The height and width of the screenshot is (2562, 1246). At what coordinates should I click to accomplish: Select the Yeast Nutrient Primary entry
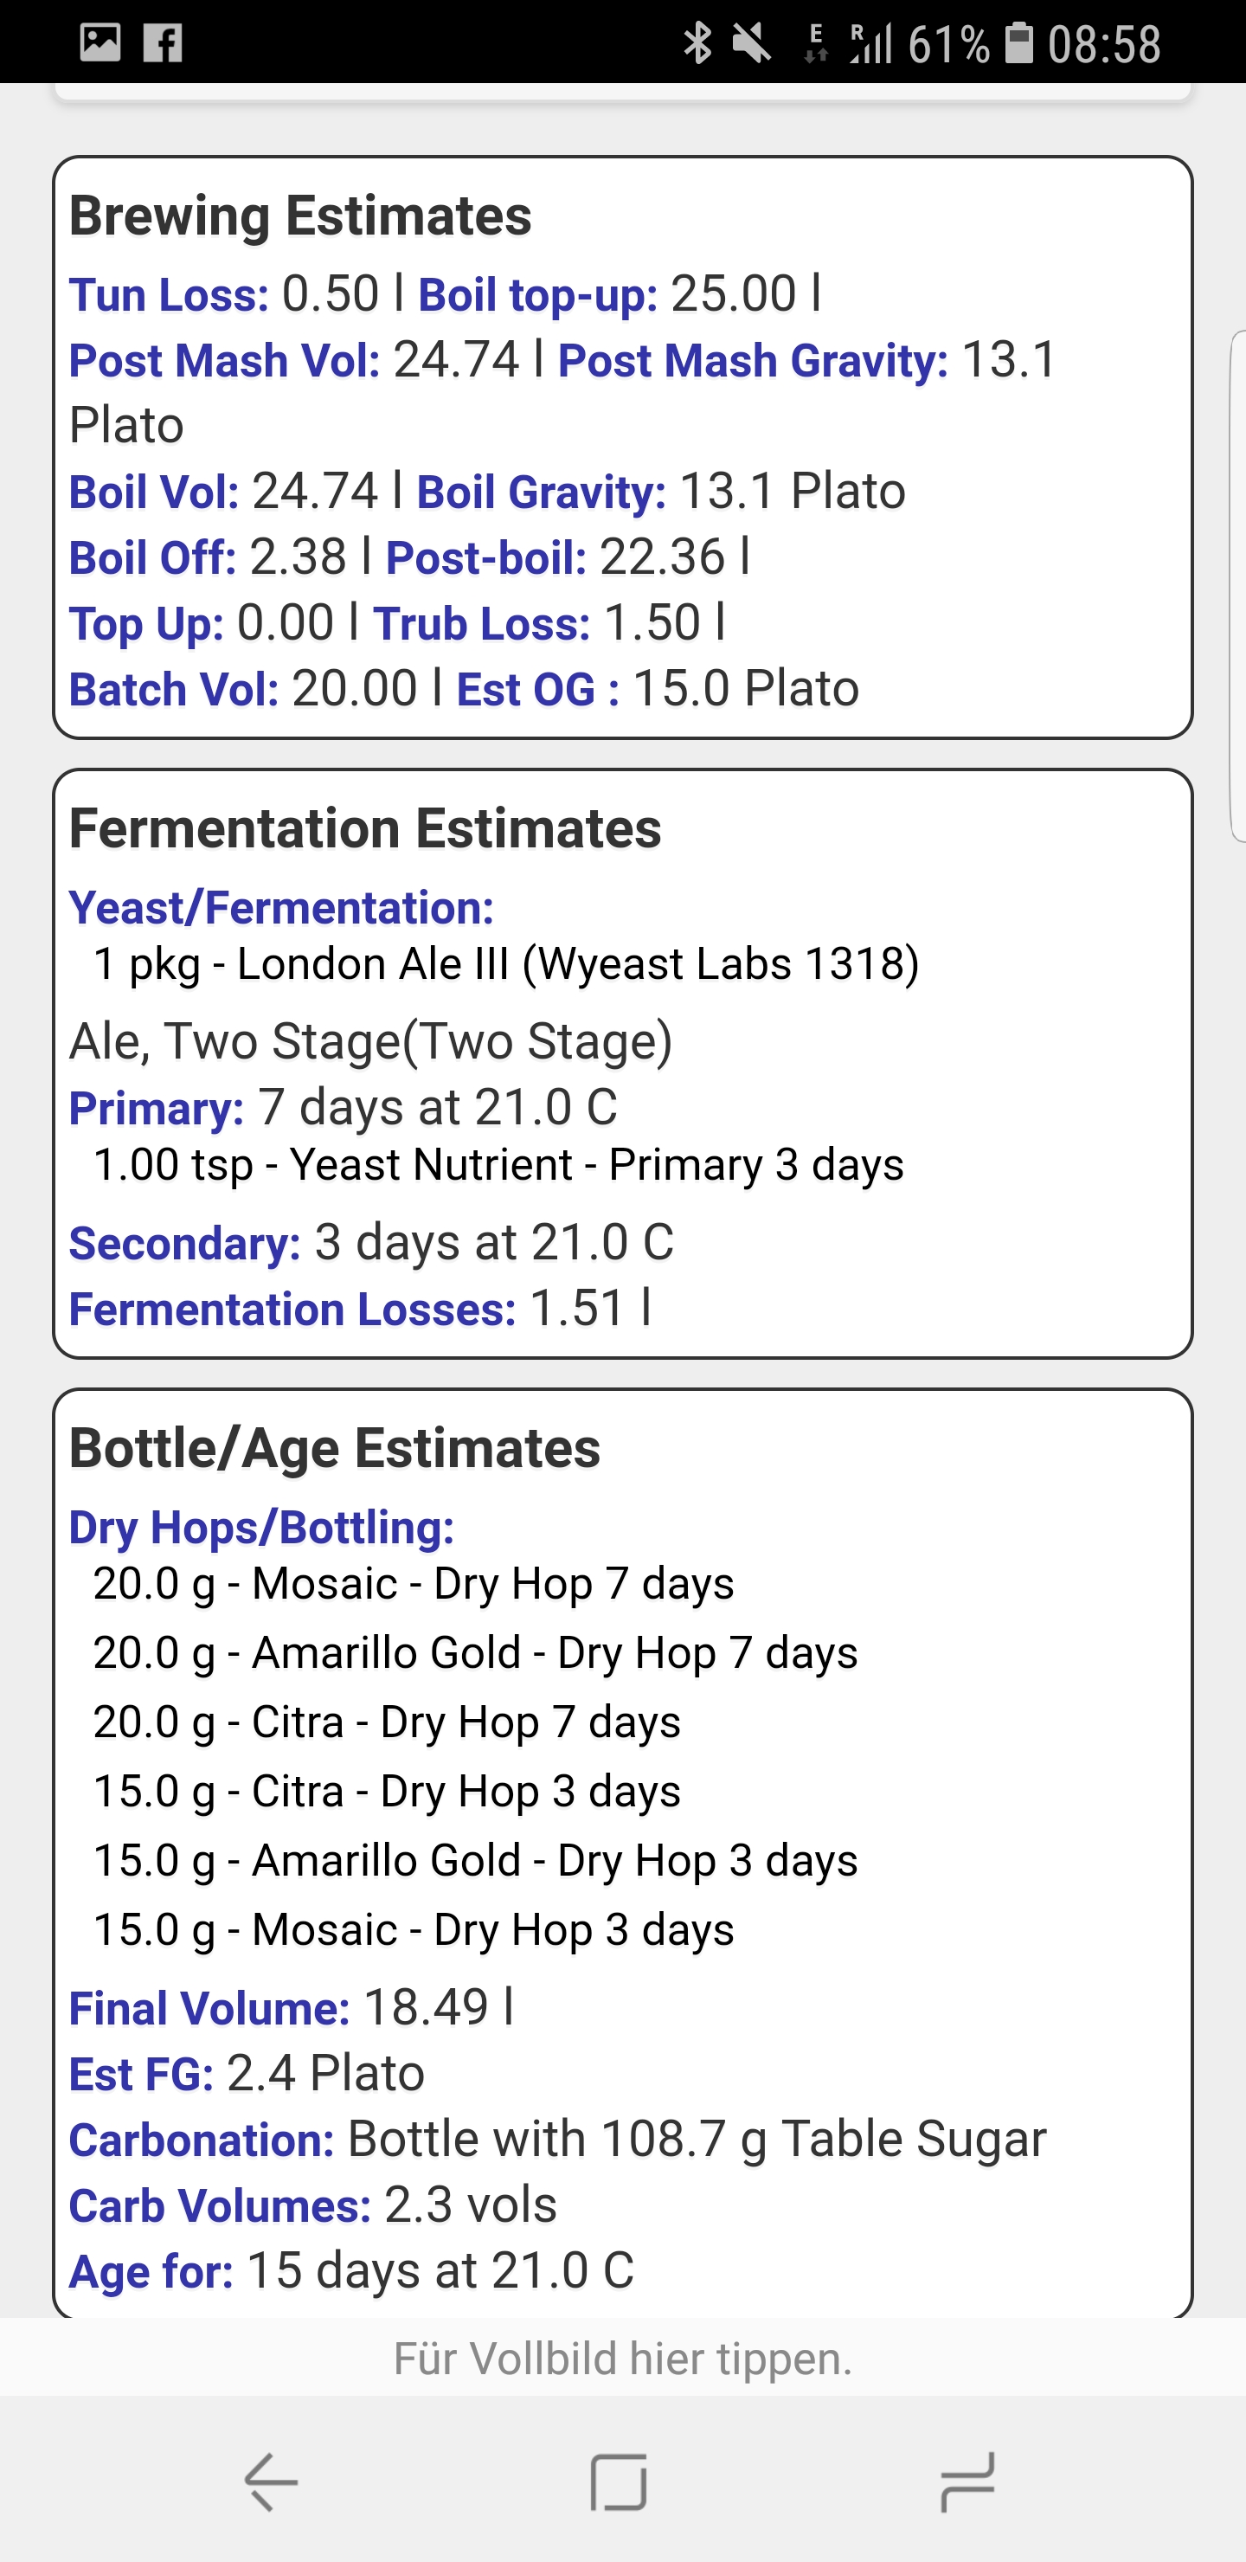(x=498, y=1165)
